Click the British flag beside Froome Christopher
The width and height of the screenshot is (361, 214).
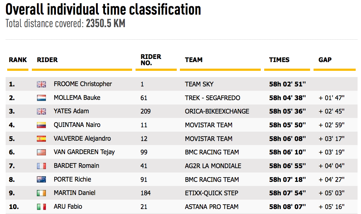point(41,84)
